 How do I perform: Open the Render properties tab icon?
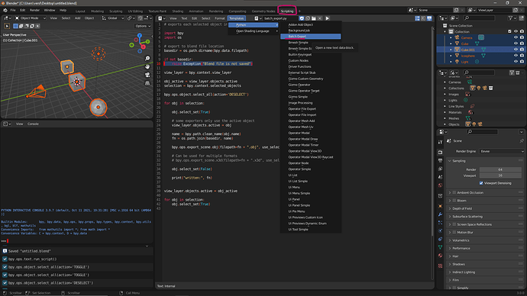pos(440,153)
